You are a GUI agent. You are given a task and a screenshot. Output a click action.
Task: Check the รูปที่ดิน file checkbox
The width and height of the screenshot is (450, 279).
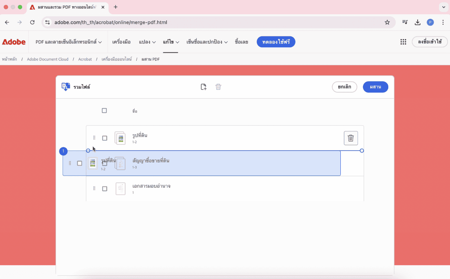tap(105, 138)
